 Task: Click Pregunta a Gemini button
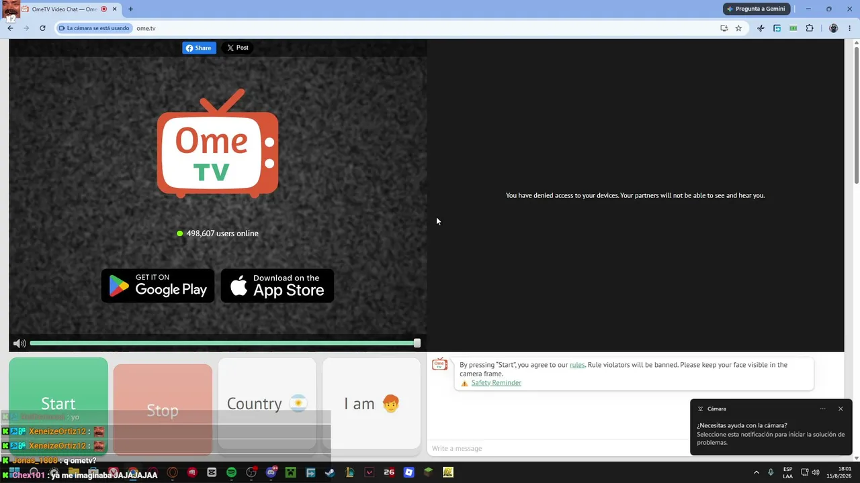[x=757, y=9]
